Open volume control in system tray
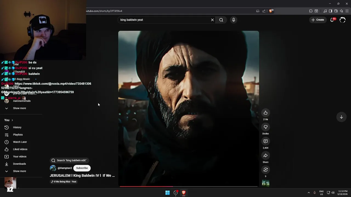 point(333,193)
